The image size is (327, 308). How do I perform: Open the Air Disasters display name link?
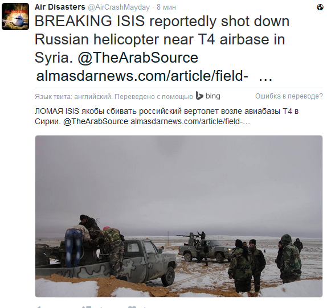pos(60,7)
